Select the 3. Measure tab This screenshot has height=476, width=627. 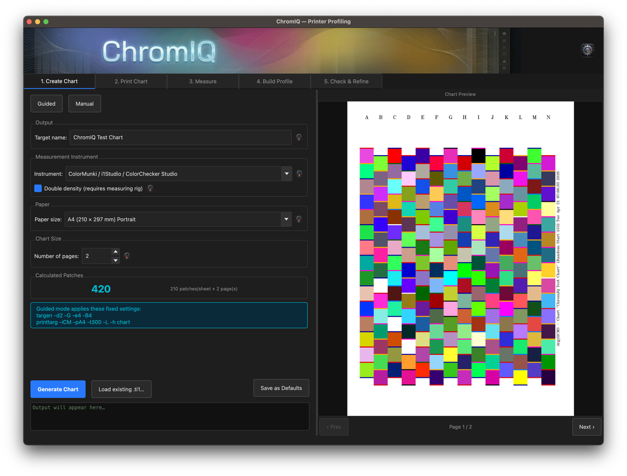(x=203, y=82)
